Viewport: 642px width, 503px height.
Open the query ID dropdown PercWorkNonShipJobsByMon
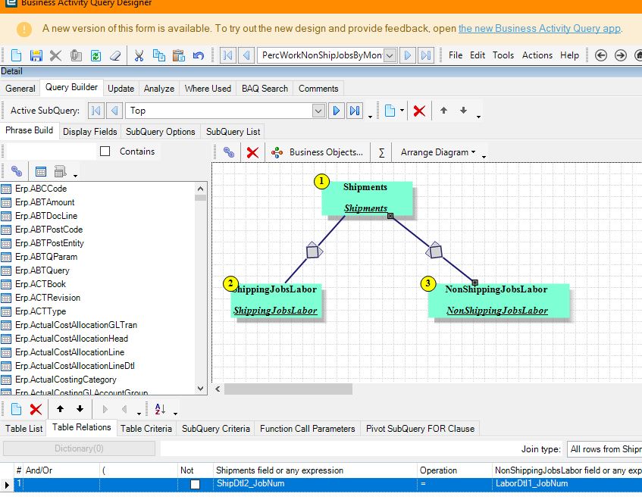coord(390,55)
